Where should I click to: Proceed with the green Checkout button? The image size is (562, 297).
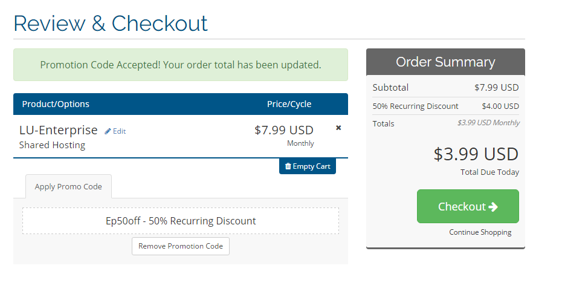click(468, 206)
